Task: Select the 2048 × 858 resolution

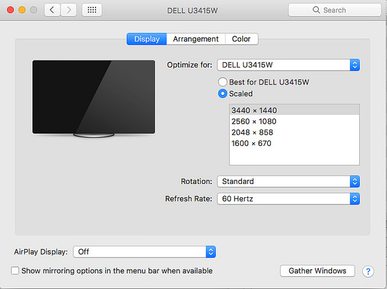Action: tap(294, 132)
